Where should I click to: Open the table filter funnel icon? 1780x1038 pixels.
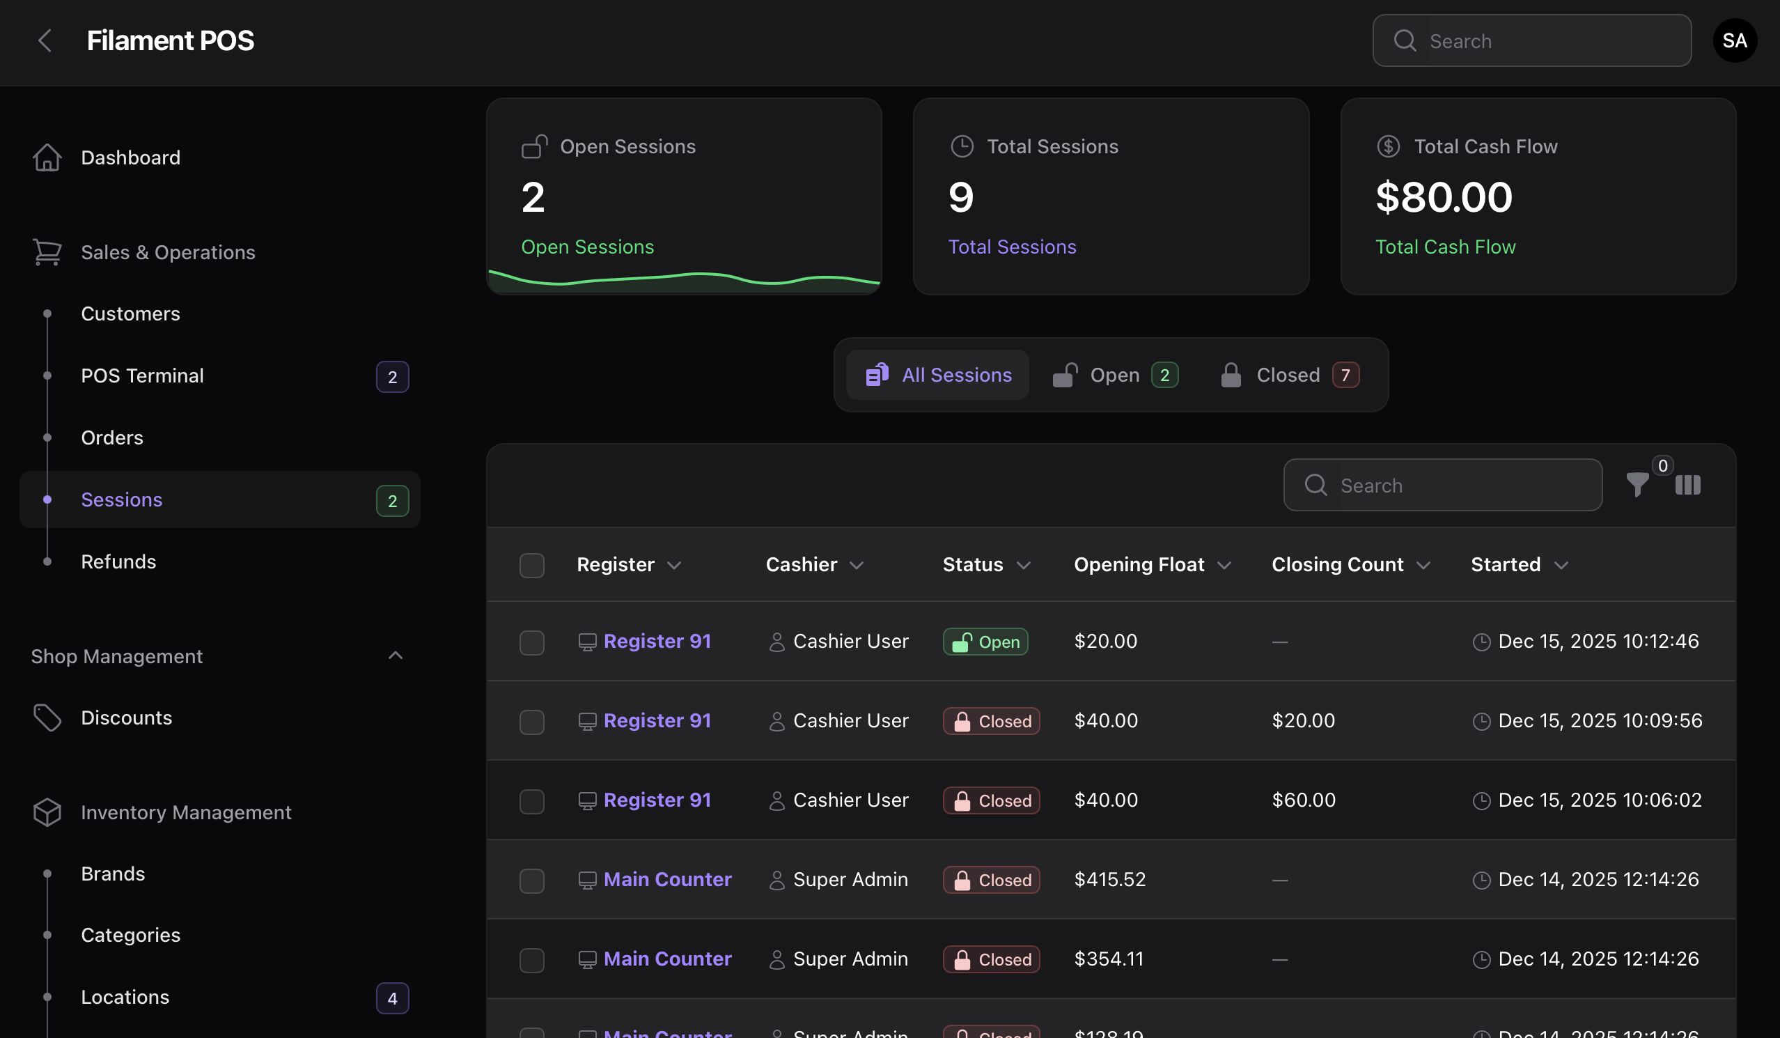pyautogui.click(x=1637, y=485)
